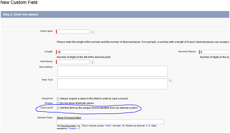Check the External ID checkbox
The width and height of the screenshot is (230, 133).
(58, 108)
